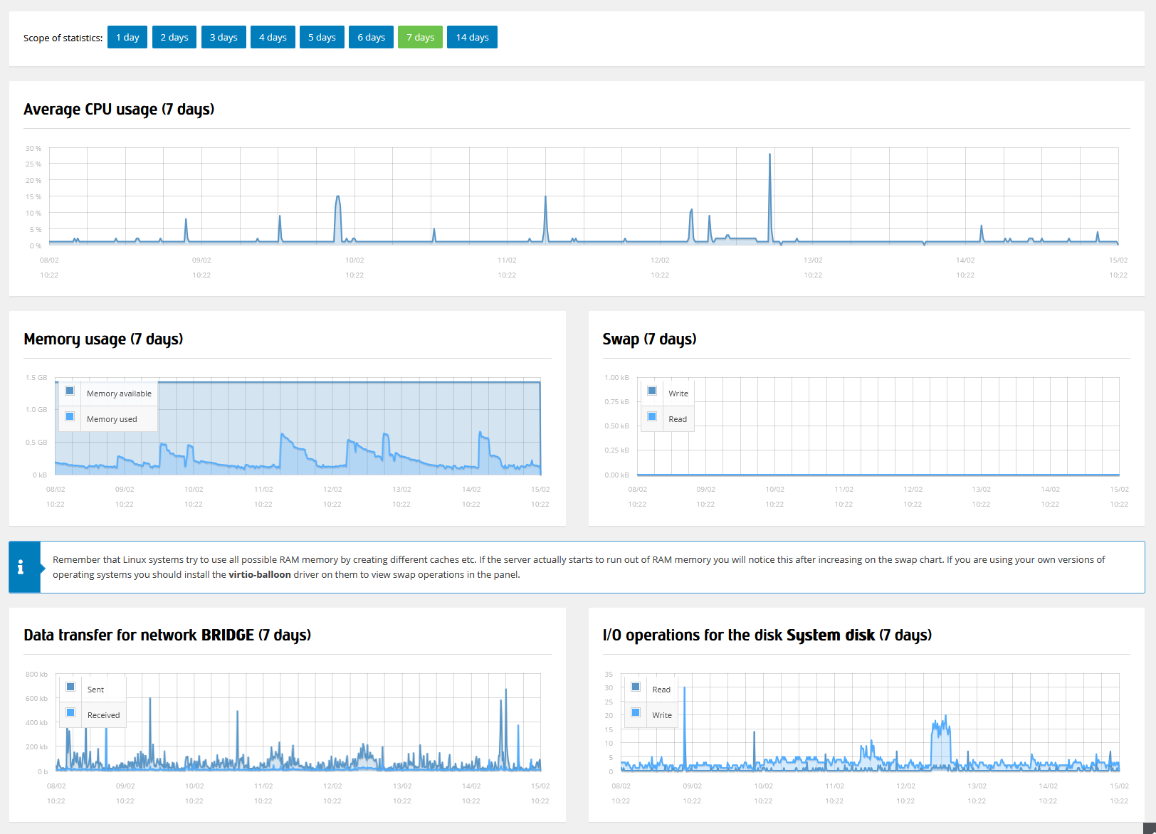Screen dimensions: 1156x834
Task: Toggle Swap Write legend swatch
Action: tap(652, 391)
